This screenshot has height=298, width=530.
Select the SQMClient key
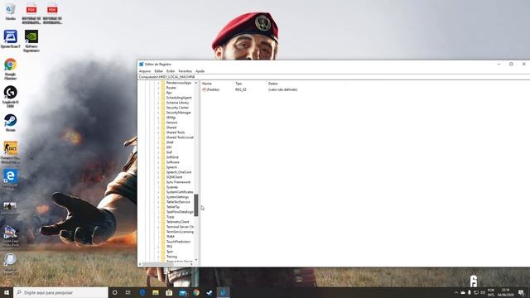click(174, 177)
